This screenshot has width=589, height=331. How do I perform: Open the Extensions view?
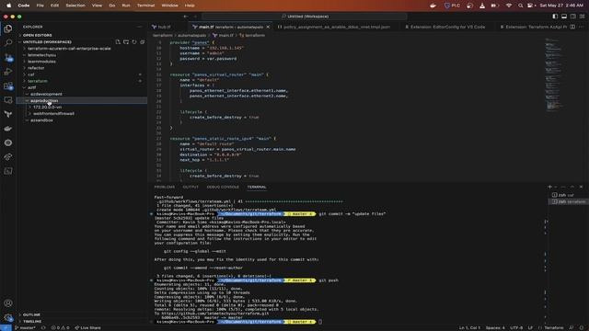point(8,86)
